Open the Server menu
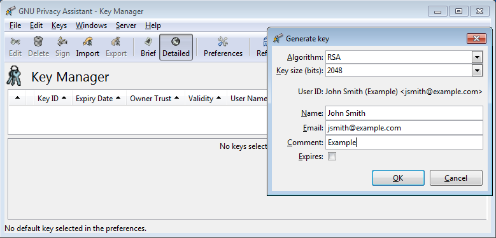 coord(126,25)
